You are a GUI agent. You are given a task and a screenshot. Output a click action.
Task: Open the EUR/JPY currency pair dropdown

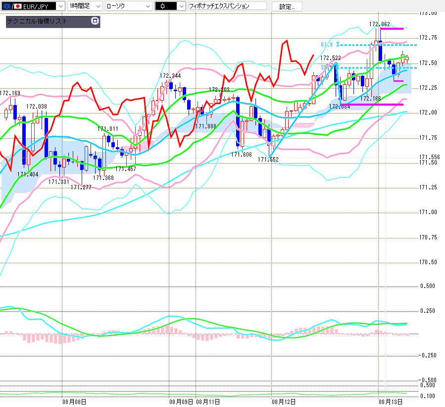pyautogui.click(x=33, y=6)
